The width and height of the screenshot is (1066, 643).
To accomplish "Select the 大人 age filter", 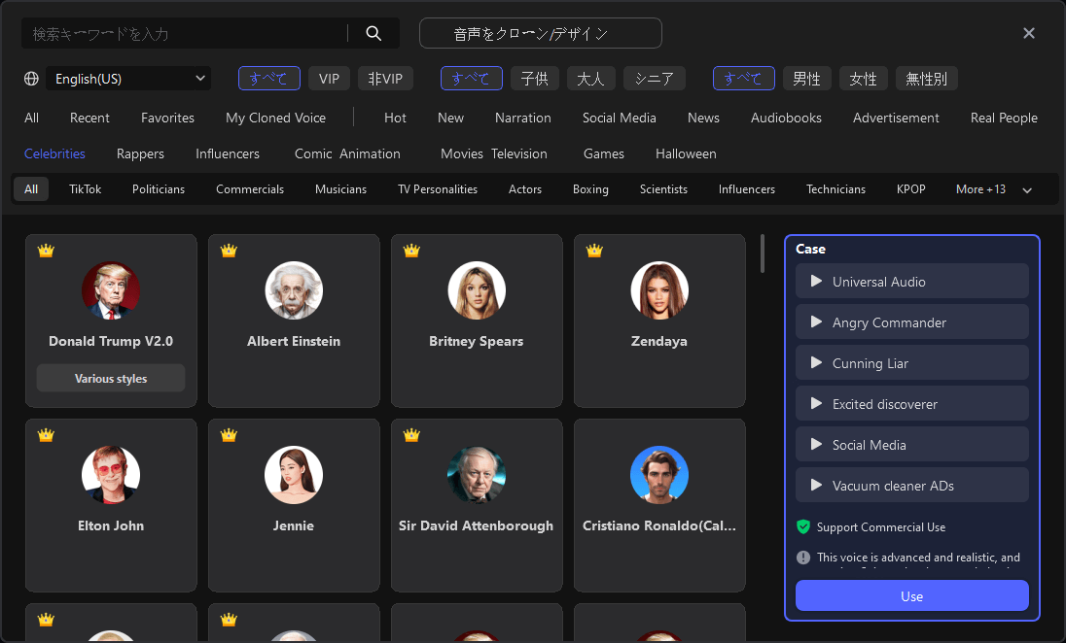I will point(590,79).
